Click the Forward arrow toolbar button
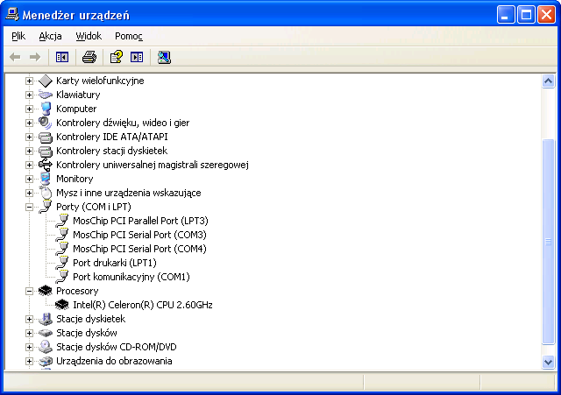The height and width of the screenshot is (395, 561). (x=35, y=57)
